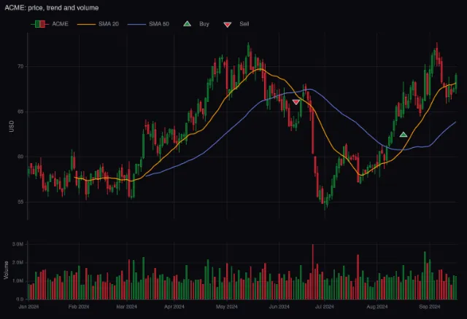Click the blue SMA 50 legend line

tap(136, 24)
